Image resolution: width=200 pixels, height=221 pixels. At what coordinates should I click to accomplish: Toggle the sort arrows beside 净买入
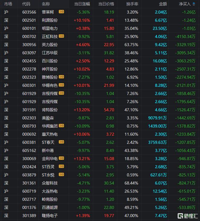[x=194, y=4]
